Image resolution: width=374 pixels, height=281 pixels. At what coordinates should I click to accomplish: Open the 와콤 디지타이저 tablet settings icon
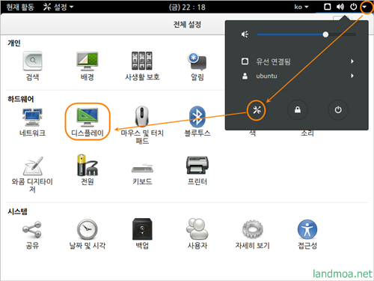coord(33,166)
